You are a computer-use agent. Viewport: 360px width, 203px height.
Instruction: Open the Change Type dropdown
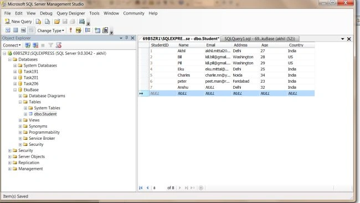[50, 31]
